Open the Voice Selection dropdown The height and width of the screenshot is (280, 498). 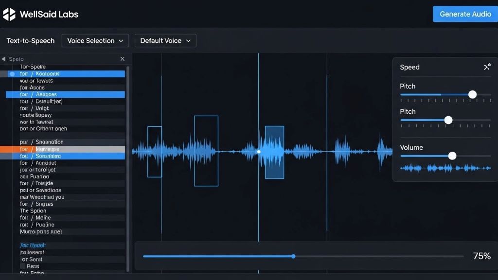pyautogui.click(x=95, y=41)
